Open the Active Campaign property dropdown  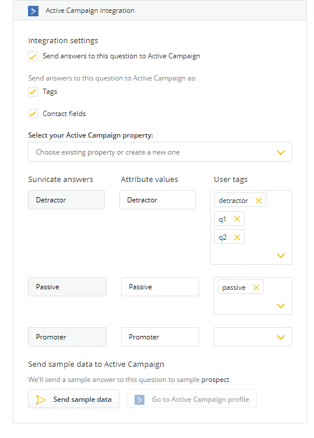click(x=160, y=152)
